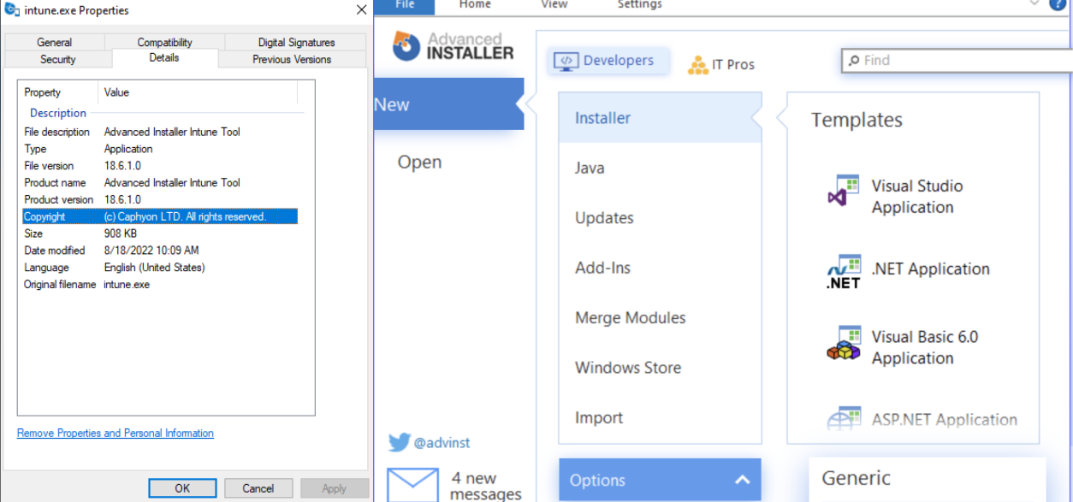Select the Details tab

[x=164, y=57]
